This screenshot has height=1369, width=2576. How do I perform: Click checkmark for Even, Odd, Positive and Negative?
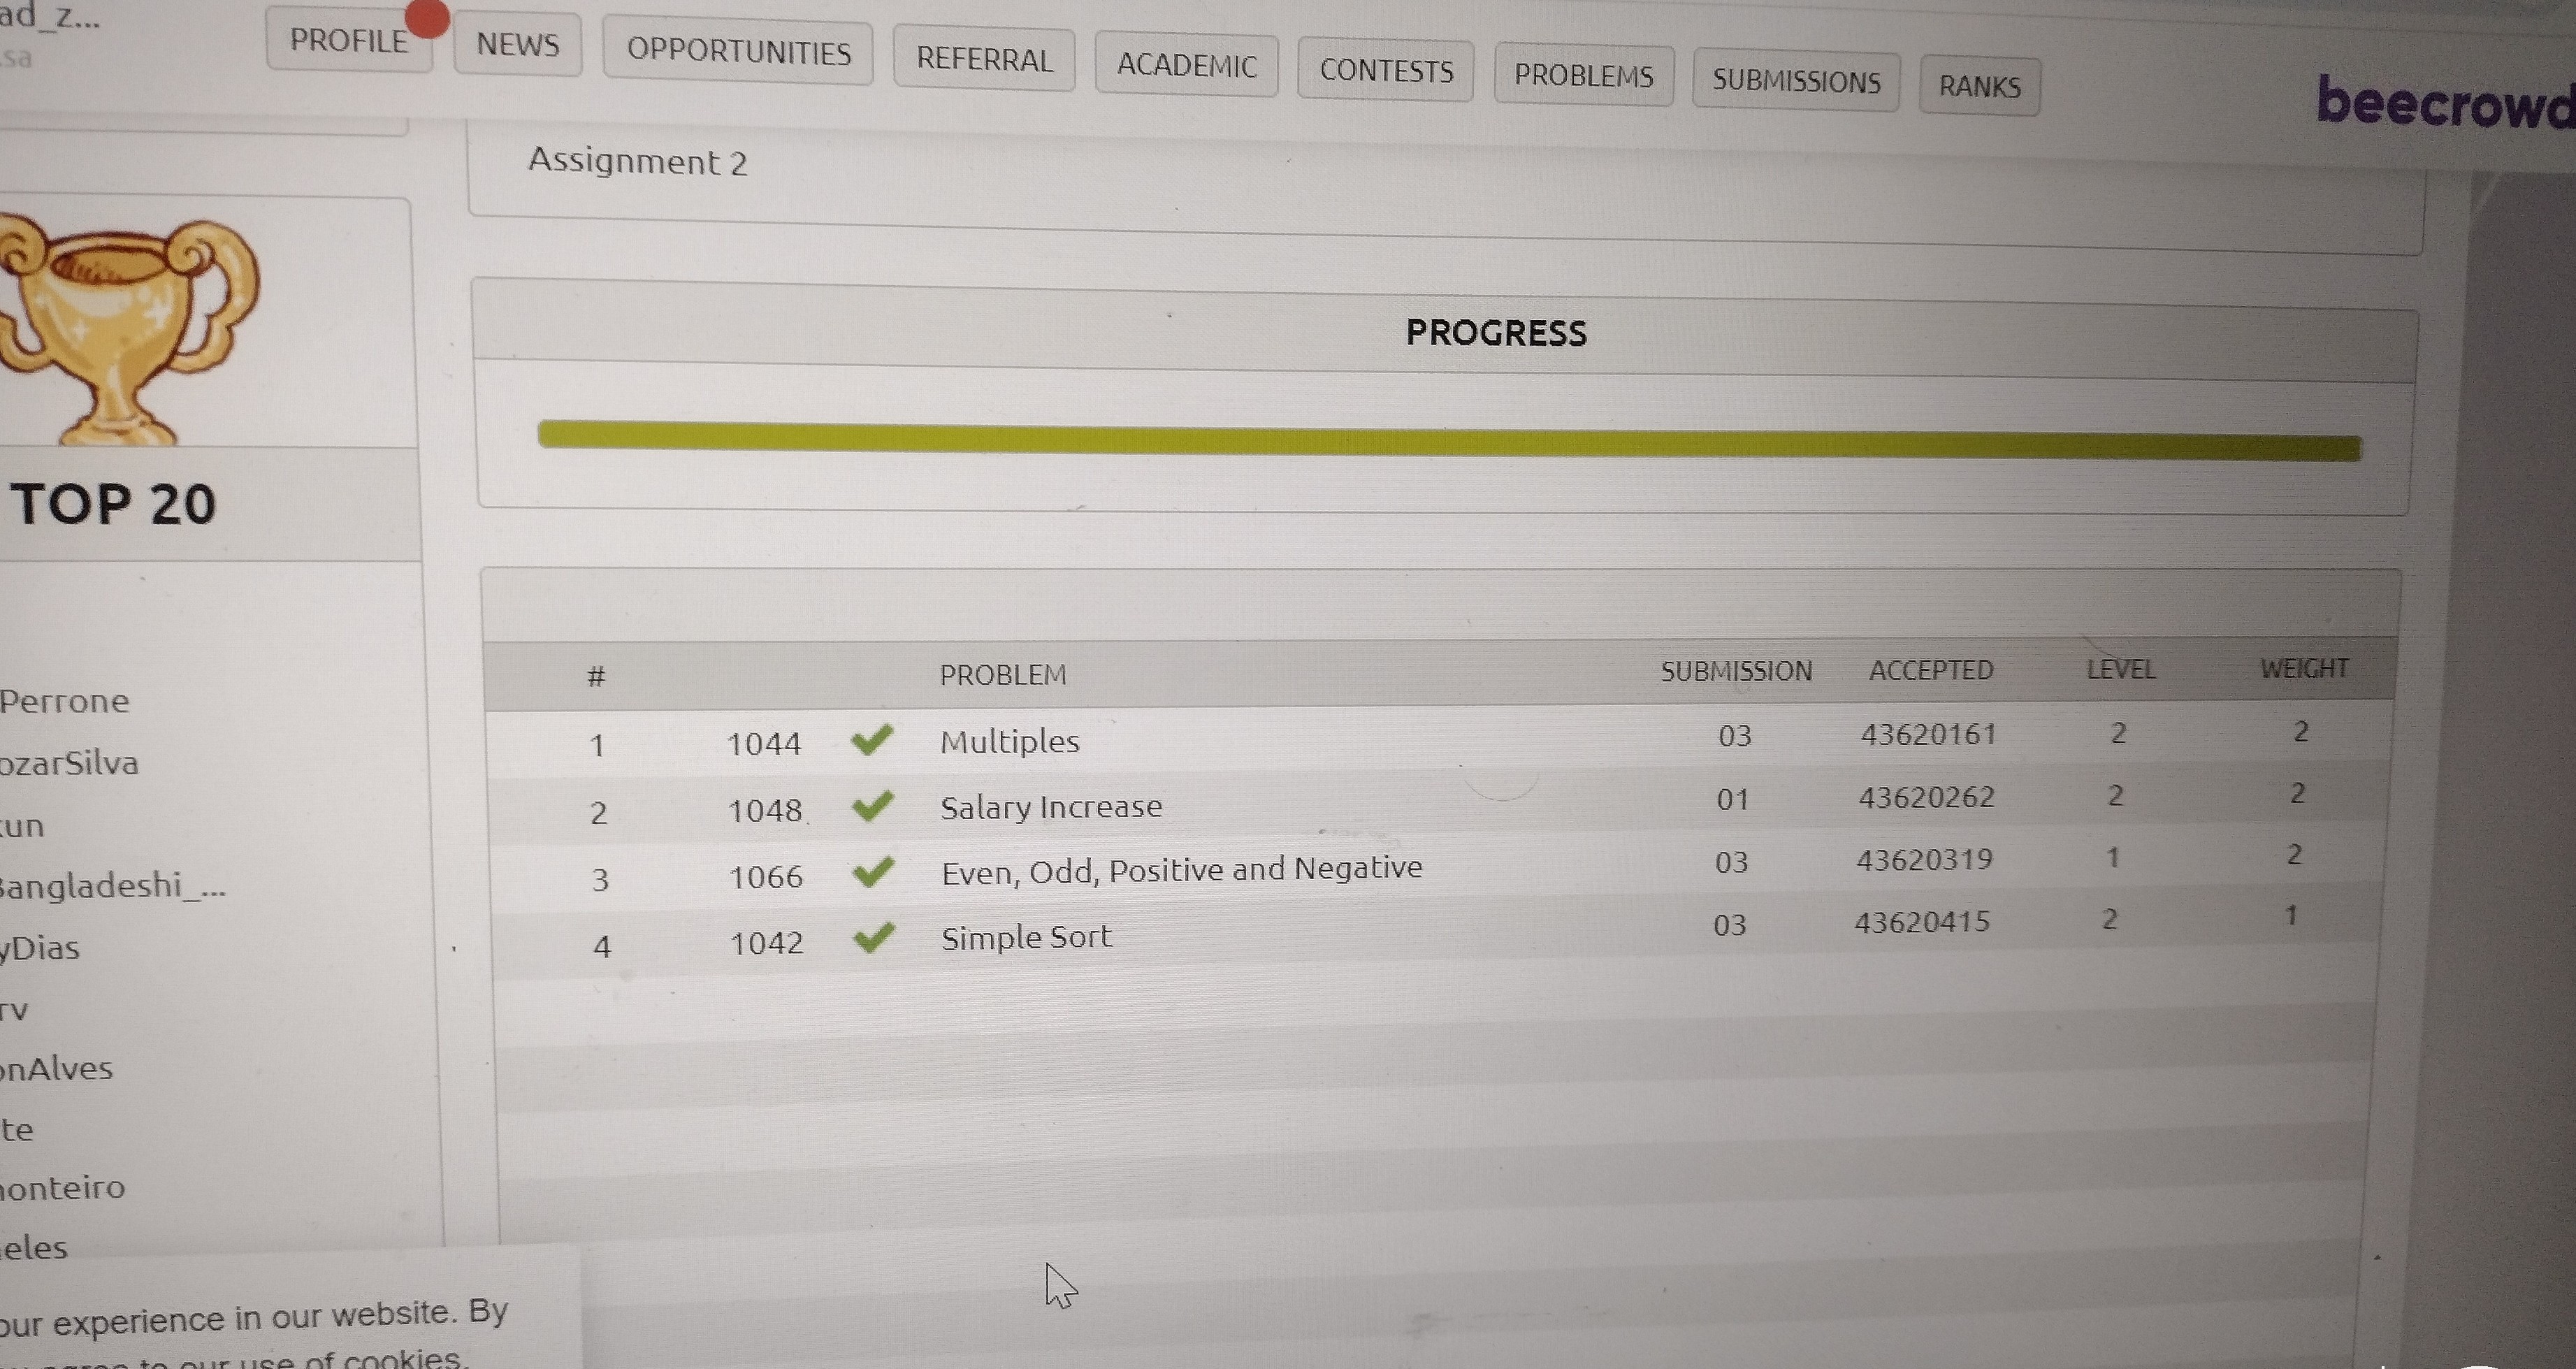[873, 872]
